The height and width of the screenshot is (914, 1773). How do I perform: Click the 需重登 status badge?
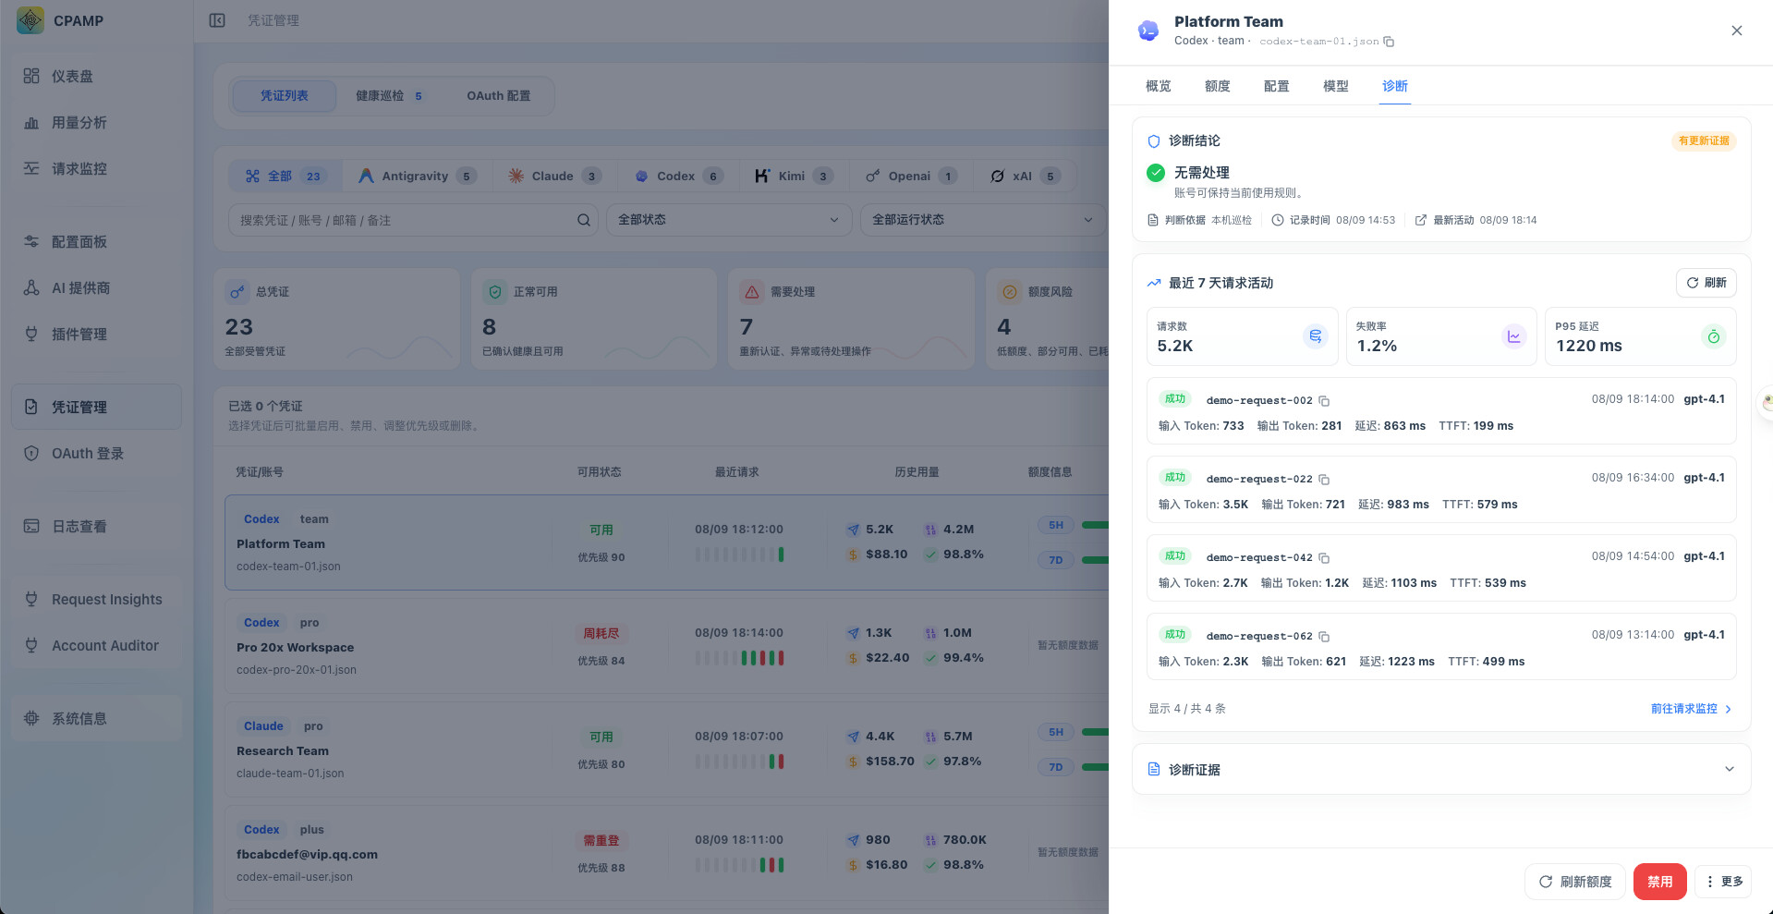(601, 841)
